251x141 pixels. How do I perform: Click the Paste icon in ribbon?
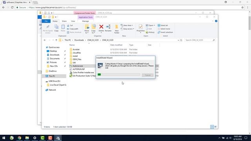click(x=63, y=27)
